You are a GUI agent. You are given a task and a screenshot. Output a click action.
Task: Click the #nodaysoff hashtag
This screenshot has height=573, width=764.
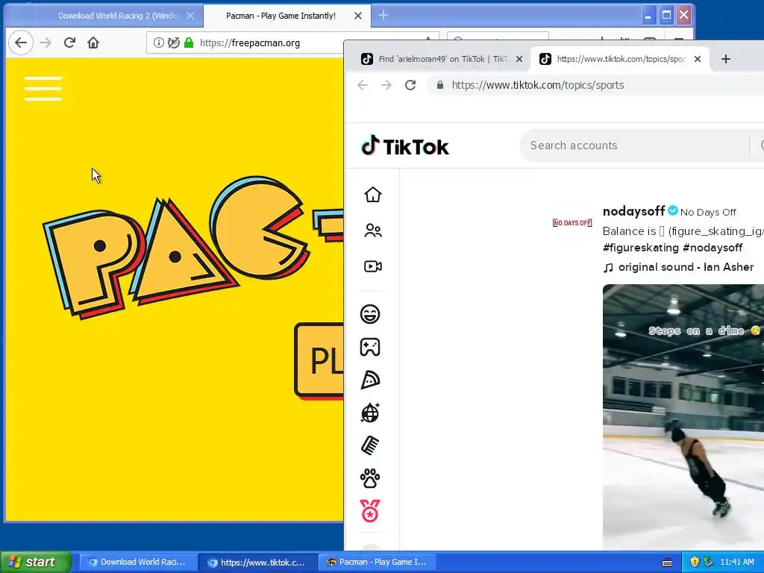click(x=713, y=248)
